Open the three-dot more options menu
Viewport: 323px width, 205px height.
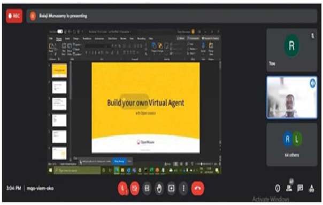(x=183, y=188)
